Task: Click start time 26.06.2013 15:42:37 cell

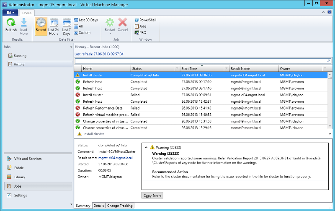Action: pos(196,102)
